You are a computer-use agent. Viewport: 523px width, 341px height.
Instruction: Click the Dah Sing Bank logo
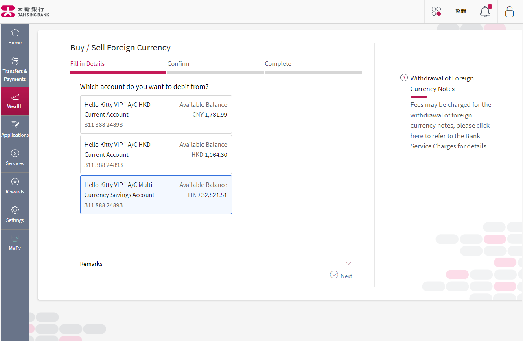pyautogui.click(x=25, y=11)
